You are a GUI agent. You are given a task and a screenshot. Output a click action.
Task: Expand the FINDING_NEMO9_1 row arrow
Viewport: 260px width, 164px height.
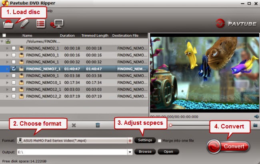[x=7, y=76]
